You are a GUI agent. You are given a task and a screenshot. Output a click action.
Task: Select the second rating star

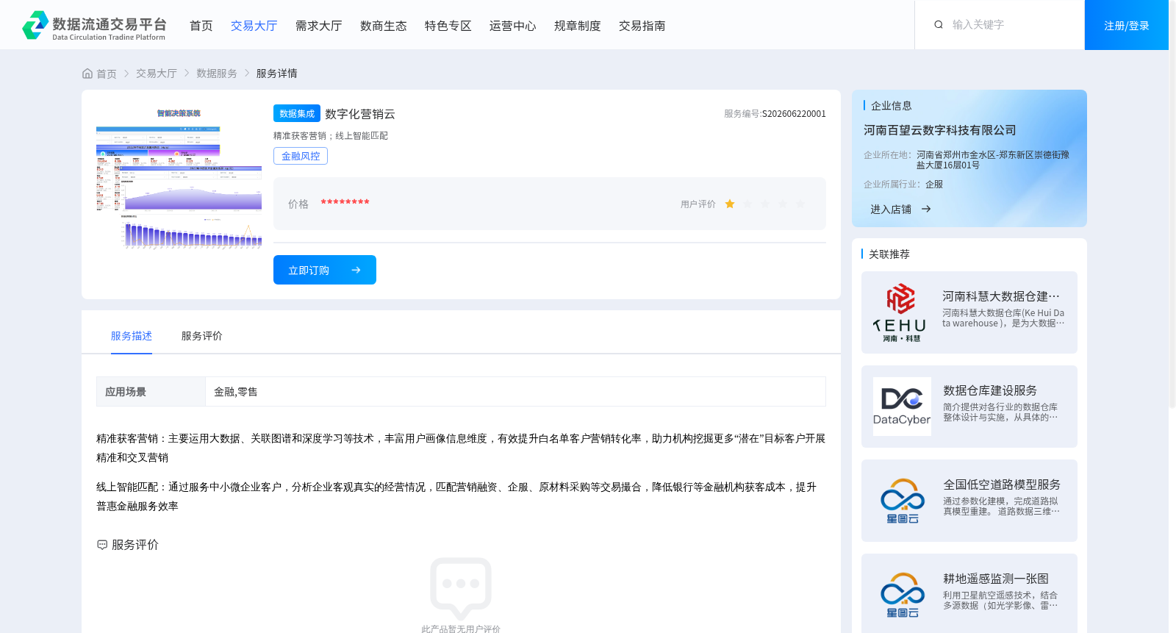coord(747,204)
